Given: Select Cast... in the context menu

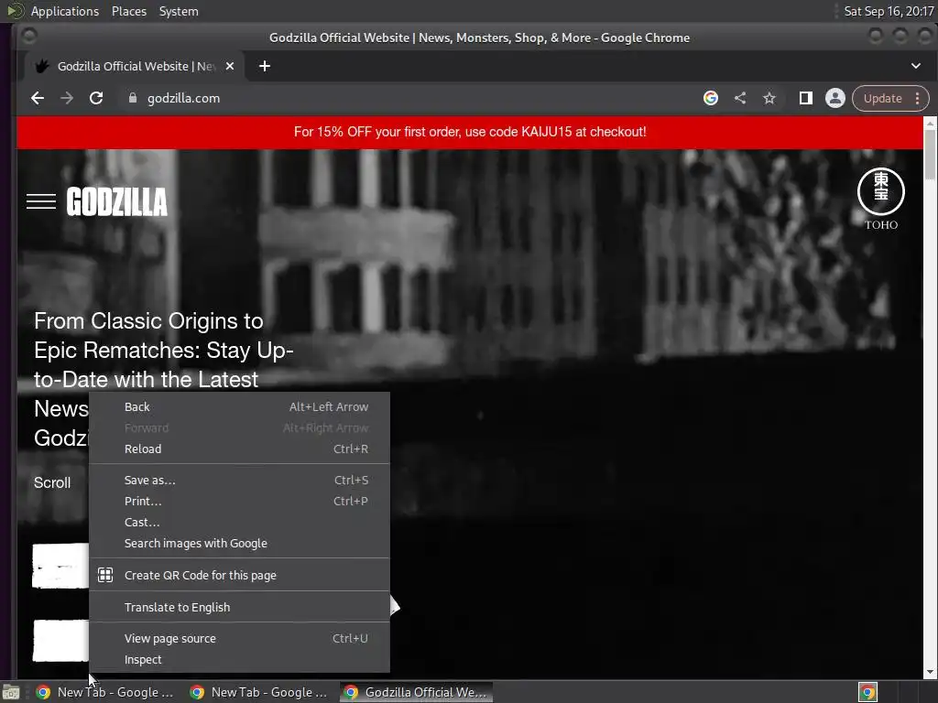Looking at the screenshot, I should tap(239, 522).
